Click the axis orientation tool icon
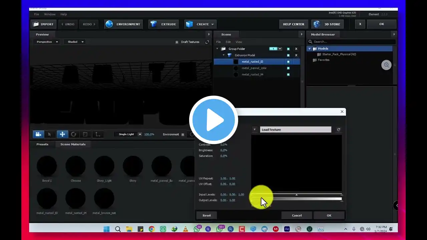The width and height of the screenshot is (427, 240). point(97,134)
